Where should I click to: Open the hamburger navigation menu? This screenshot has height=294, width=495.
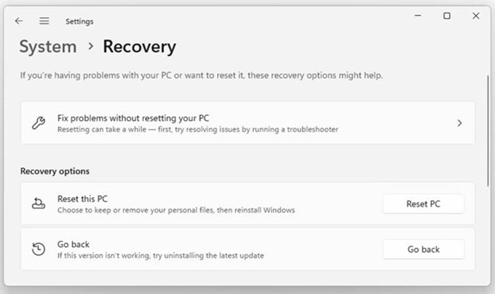click(44, 21)
